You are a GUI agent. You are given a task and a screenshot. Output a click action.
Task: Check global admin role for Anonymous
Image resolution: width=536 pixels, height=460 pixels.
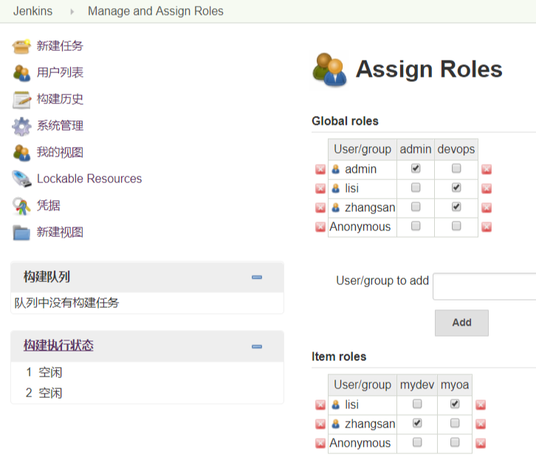[x=416, y=225]
